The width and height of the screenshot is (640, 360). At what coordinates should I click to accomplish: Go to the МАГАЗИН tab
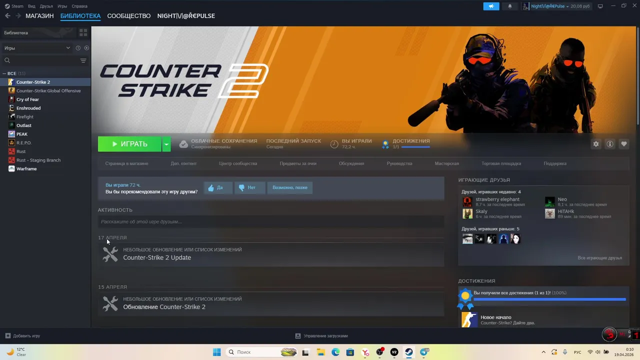coord(39,16)
